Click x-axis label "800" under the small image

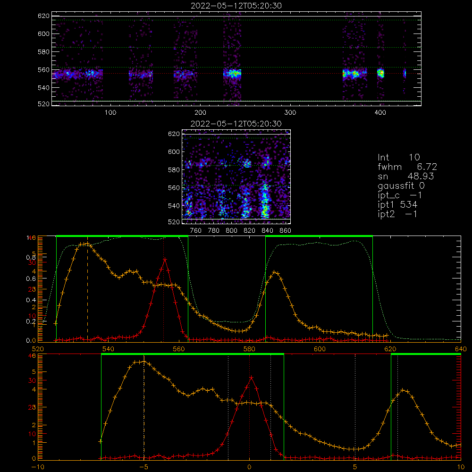(x=231, y=231)
